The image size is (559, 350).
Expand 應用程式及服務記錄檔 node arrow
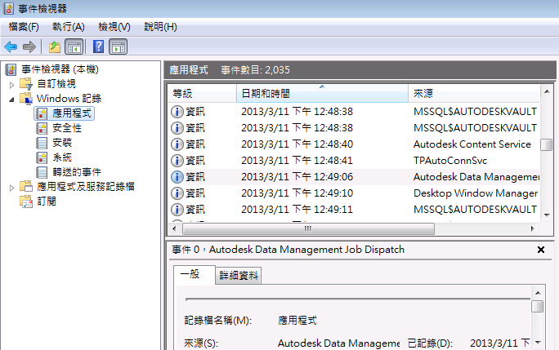coord(11,188)
